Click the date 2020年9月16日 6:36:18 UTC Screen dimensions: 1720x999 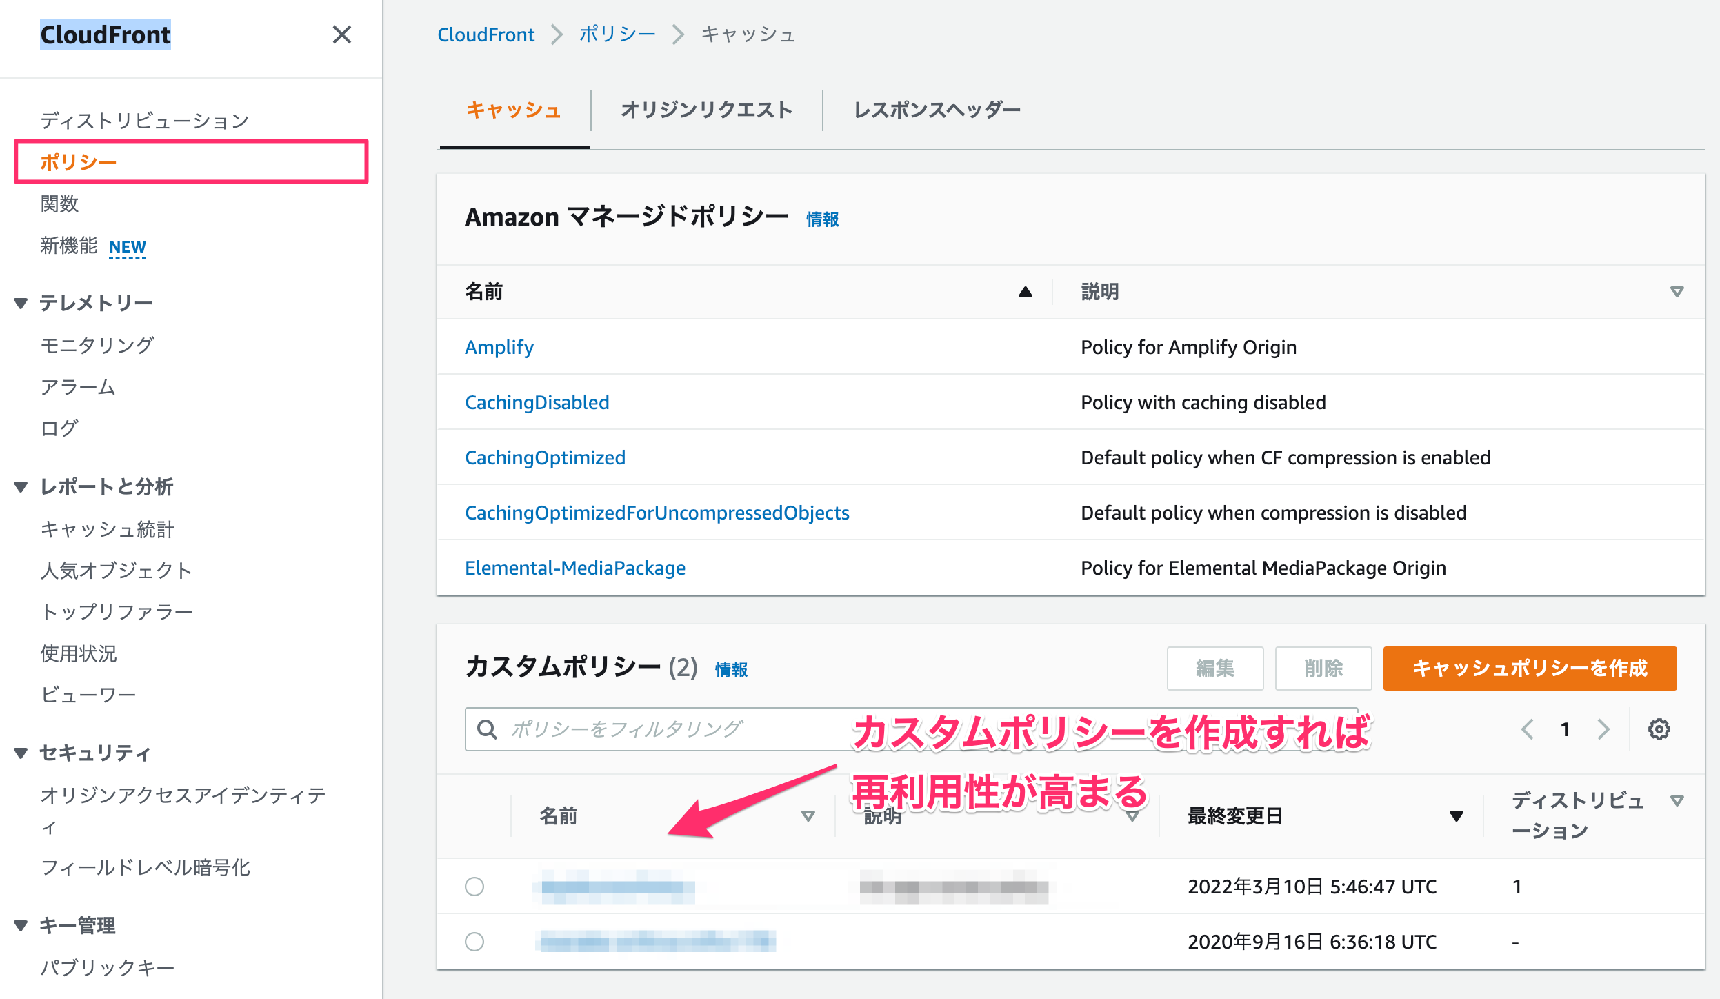coord(1312,942)
